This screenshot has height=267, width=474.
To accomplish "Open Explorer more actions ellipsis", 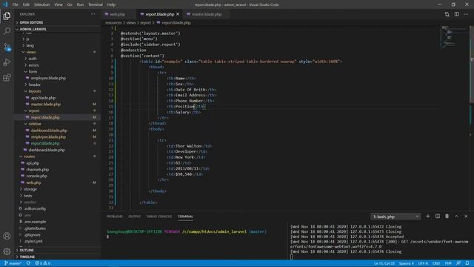I will 93,14.
